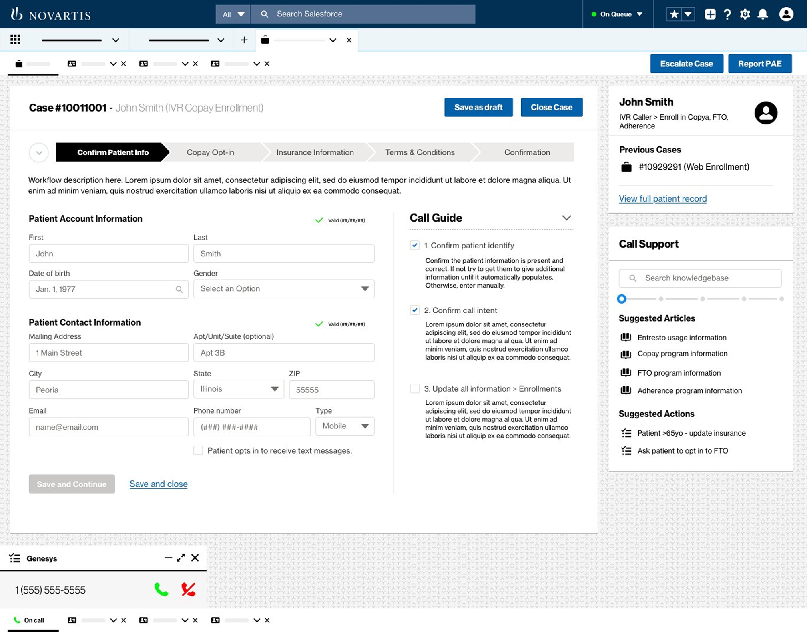Expand the Genesys panel with arrows icon
The height and width of the screenshot is (632, 807).
181,558
